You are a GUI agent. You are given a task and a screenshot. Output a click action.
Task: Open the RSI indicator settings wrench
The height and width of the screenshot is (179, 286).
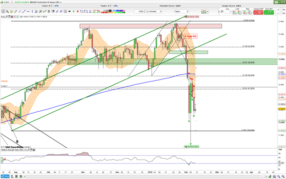28,150
